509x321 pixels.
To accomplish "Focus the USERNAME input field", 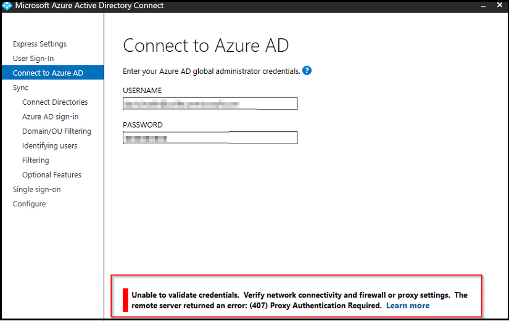I will tap(210, 104).
